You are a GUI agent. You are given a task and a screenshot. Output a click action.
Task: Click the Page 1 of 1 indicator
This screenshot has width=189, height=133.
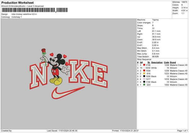(182, 130)
